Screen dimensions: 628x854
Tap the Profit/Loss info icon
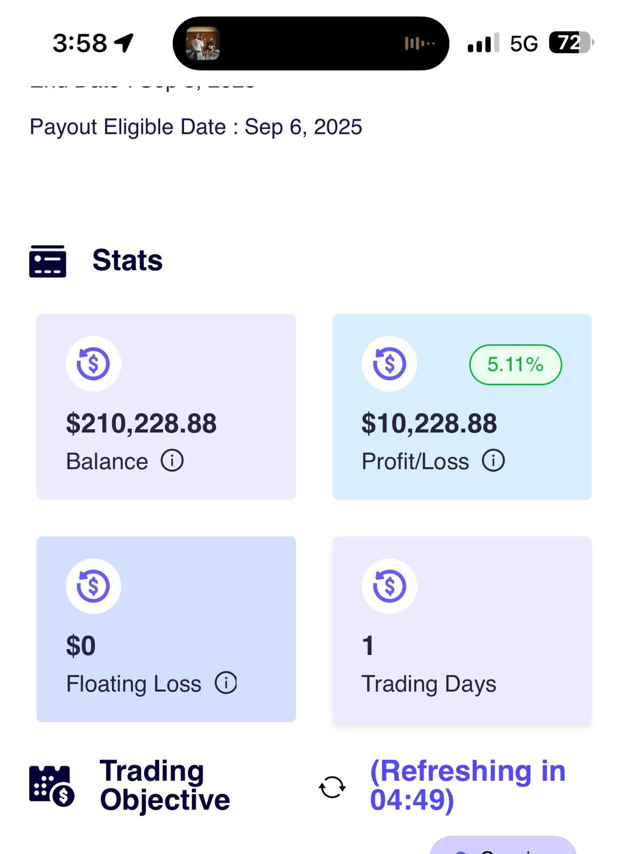(493, 460)
